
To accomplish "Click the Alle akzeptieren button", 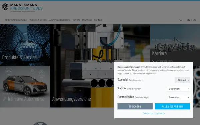I will [172, 106].
